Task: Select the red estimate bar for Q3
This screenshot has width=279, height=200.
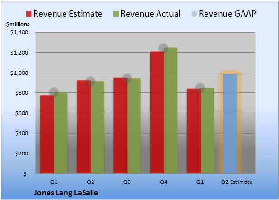Action: point(121,126)
